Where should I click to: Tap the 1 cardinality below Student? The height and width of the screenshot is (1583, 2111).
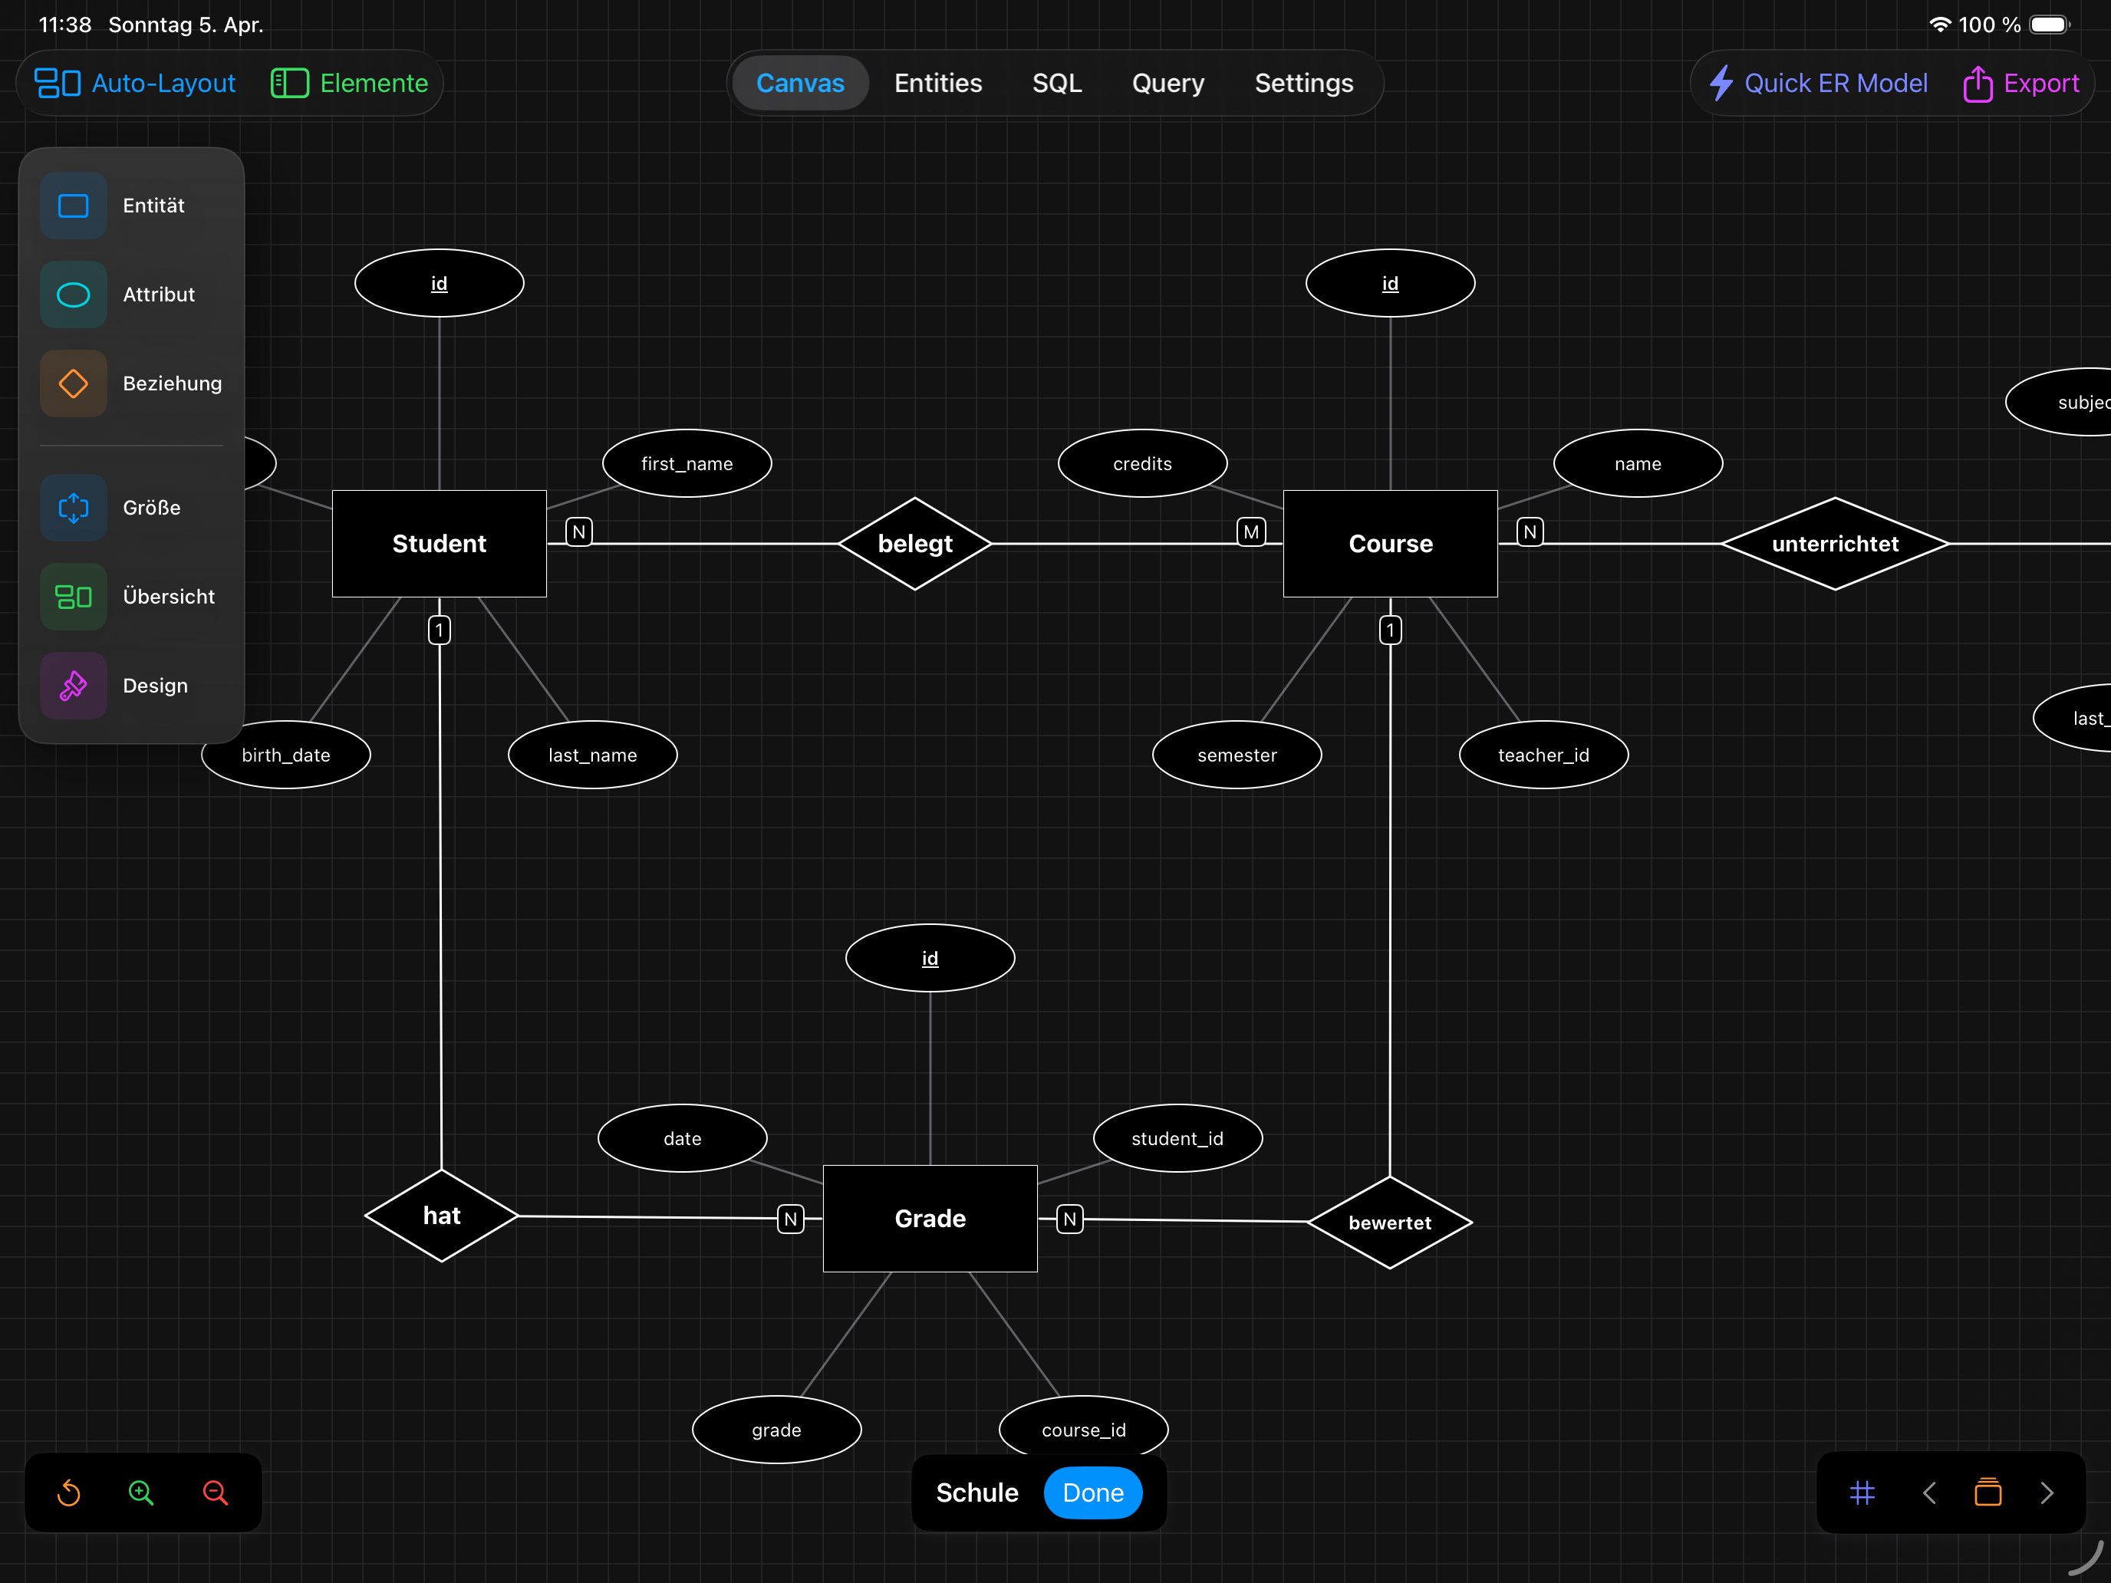tap(439, 630)
